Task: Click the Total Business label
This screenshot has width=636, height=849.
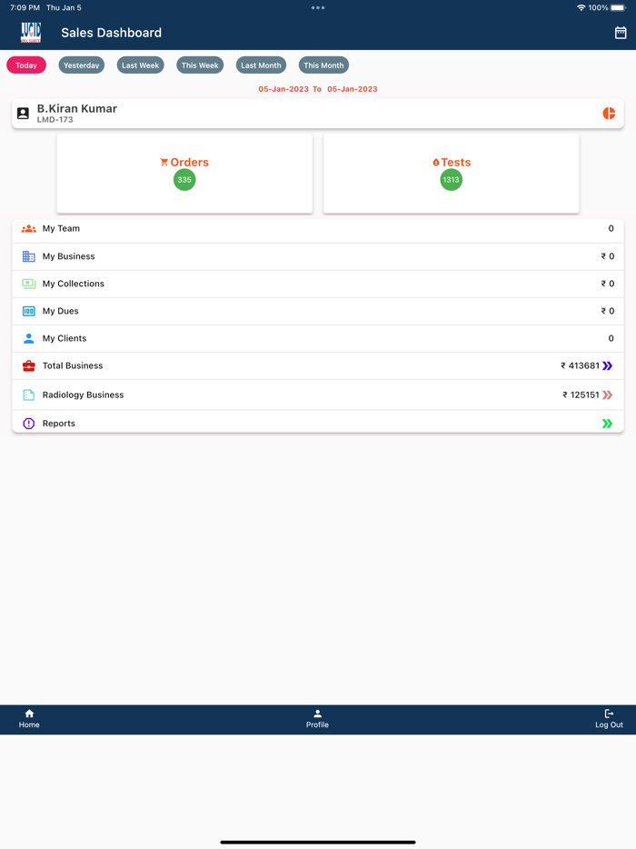Action: pyautogui.click(x=73, y=366)
